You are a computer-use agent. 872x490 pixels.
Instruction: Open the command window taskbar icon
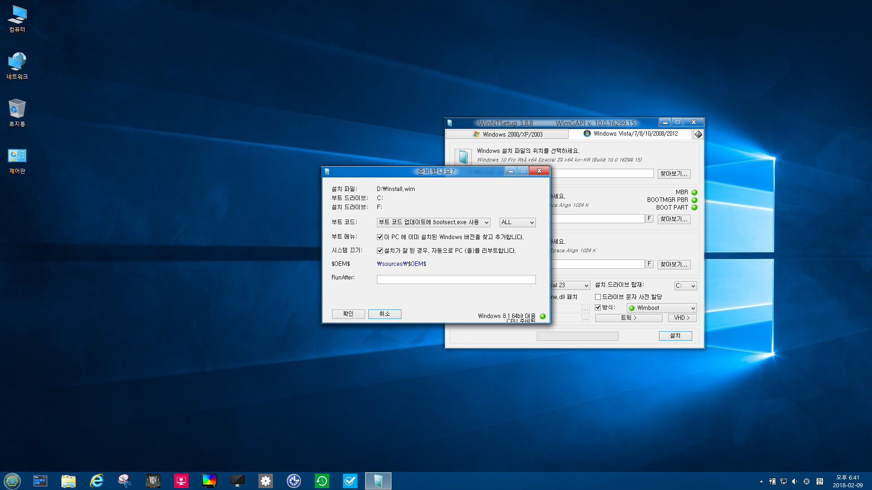pyautogui.click(x=40, y=481)
